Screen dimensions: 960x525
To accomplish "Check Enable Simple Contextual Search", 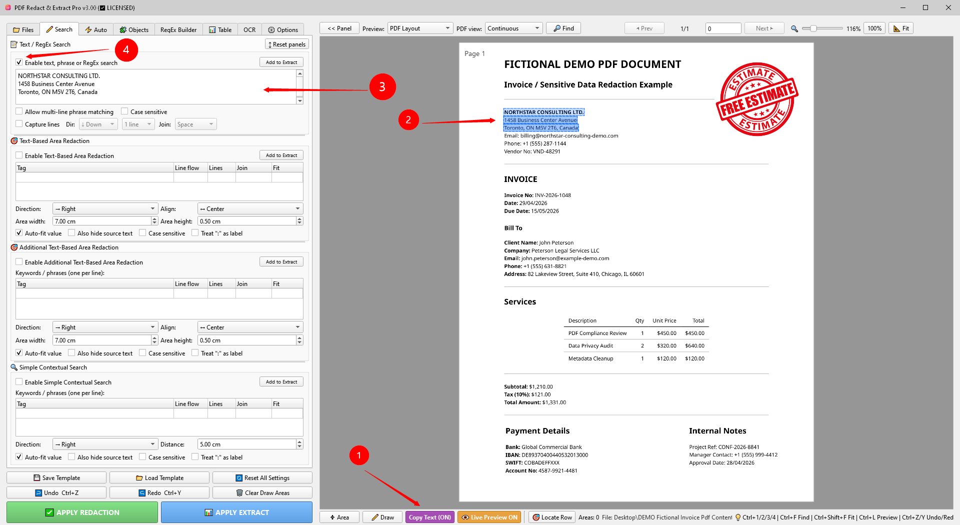I will (x=19, y=382).
